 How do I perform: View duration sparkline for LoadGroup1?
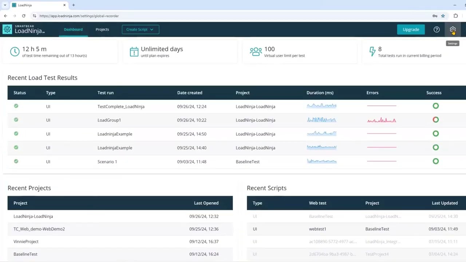coord(321,120)
